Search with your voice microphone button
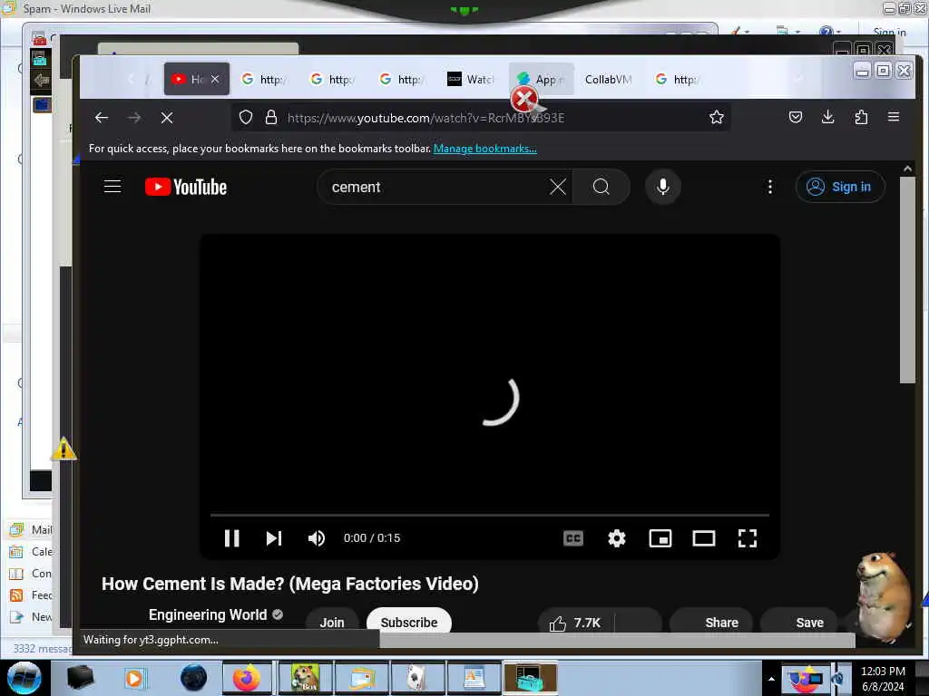 point(663,187)
